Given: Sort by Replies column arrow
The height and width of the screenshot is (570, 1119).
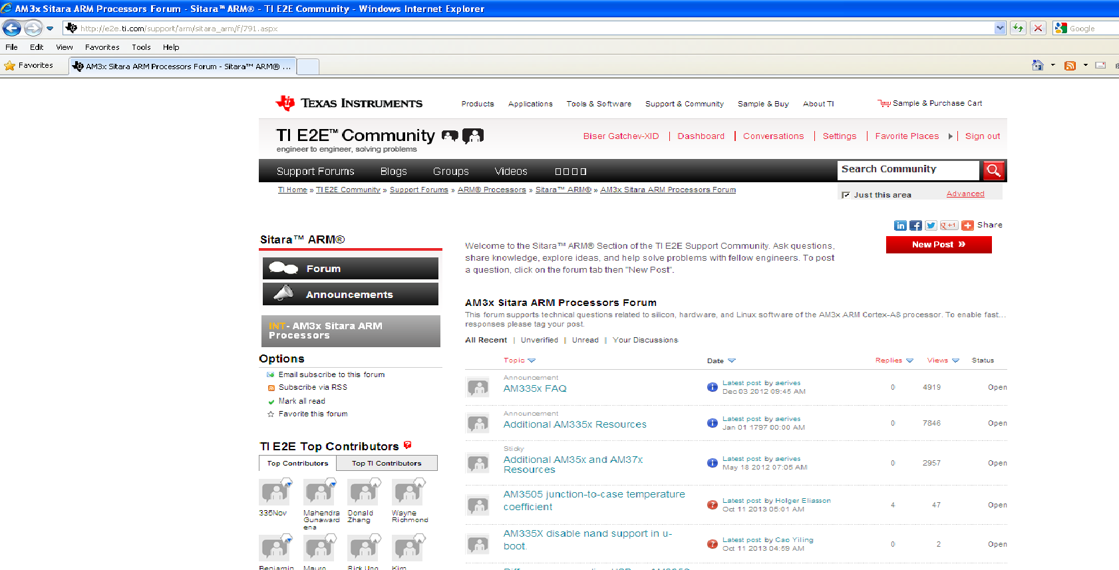Looking at the screenshot, I should pyautogui.click(x=910, y=360).
